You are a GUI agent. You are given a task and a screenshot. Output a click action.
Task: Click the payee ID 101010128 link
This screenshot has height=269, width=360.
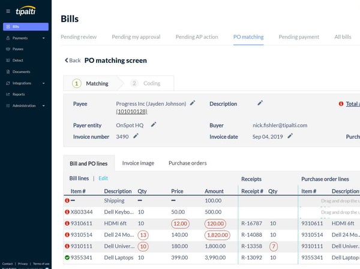click(x=133, y=112)
